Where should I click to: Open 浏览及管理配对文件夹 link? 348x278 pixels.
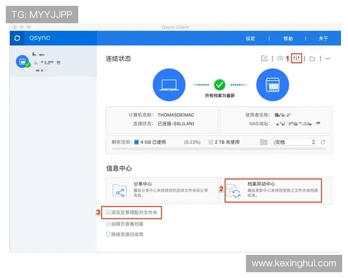[132, 213]
